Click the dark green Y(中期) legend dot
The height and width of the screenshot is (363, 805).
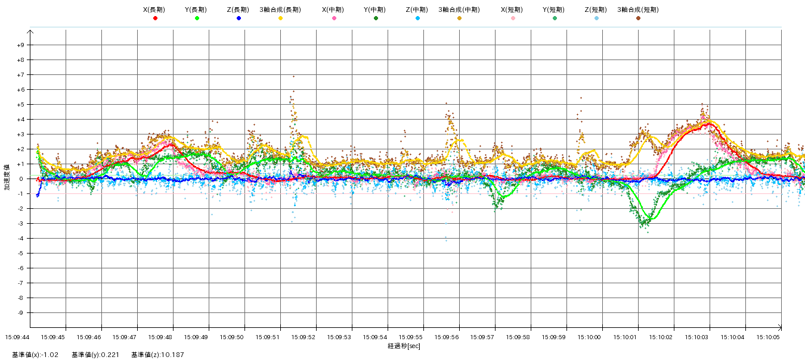pyautogui.click(x=376, y=18)
